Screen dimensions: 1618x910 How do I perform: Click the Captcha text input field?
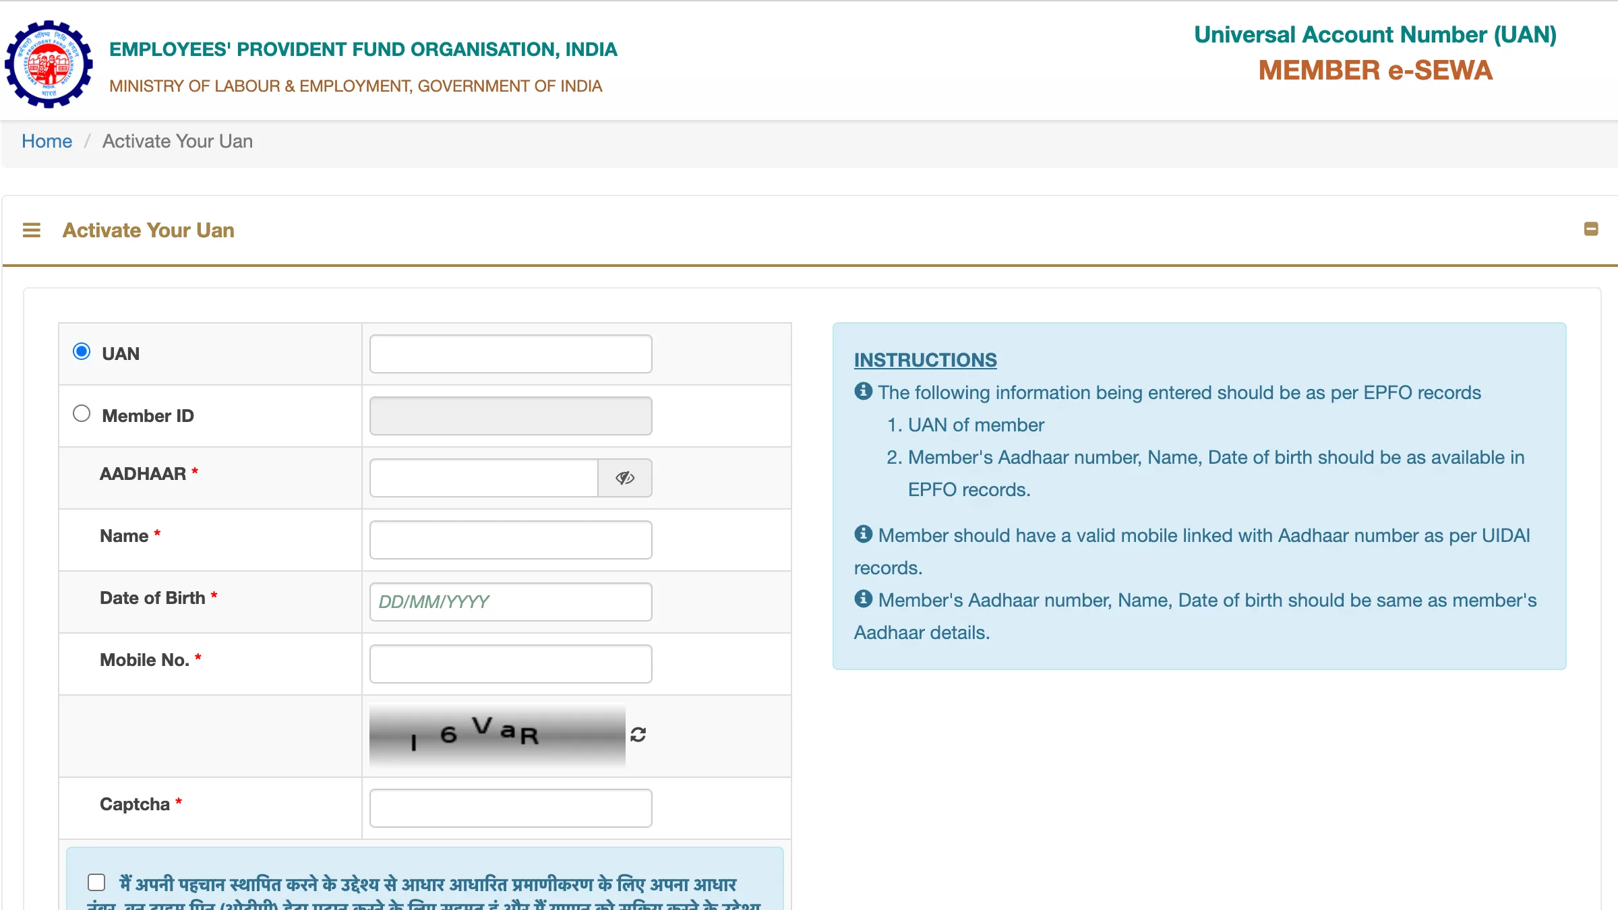(510, 808)
